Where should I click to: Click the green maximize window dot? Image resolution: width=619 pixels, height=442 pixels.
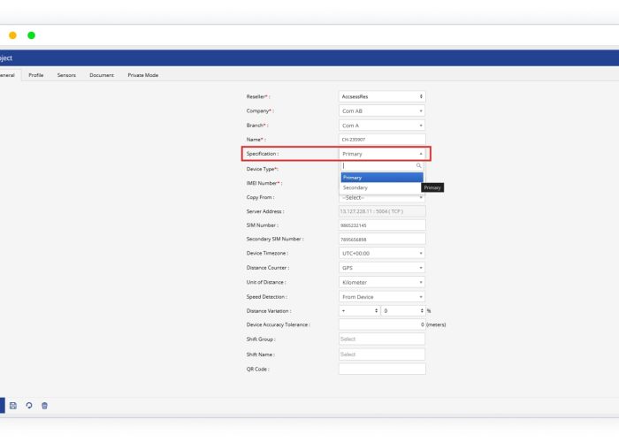point(31,35)
